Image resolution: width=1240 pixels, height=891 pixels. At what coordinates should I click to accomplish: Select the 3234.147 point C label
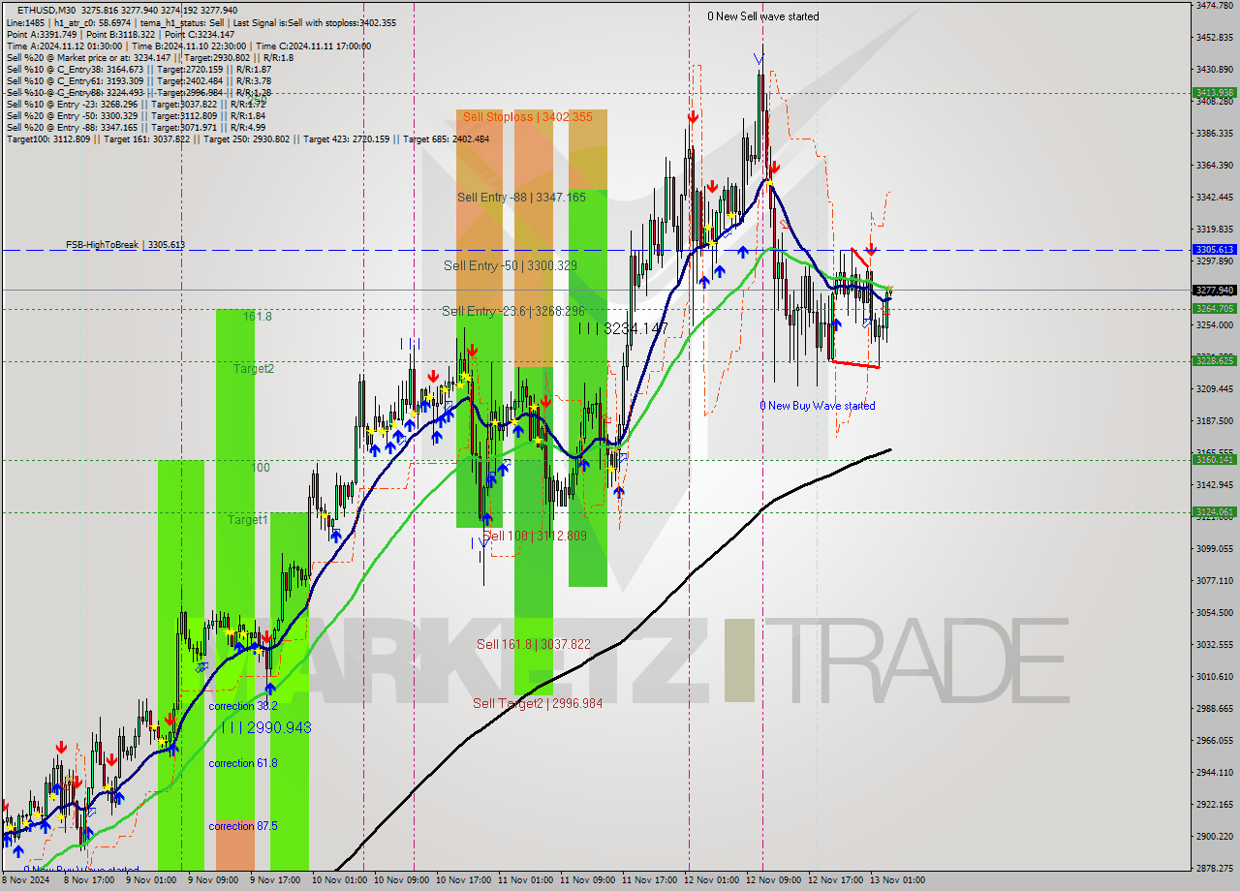tap(623, 329)
